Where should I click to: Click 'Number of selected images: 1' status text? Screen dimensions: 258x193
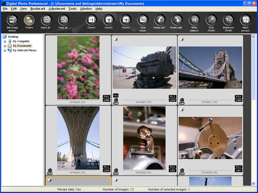(x=169, y=189)
